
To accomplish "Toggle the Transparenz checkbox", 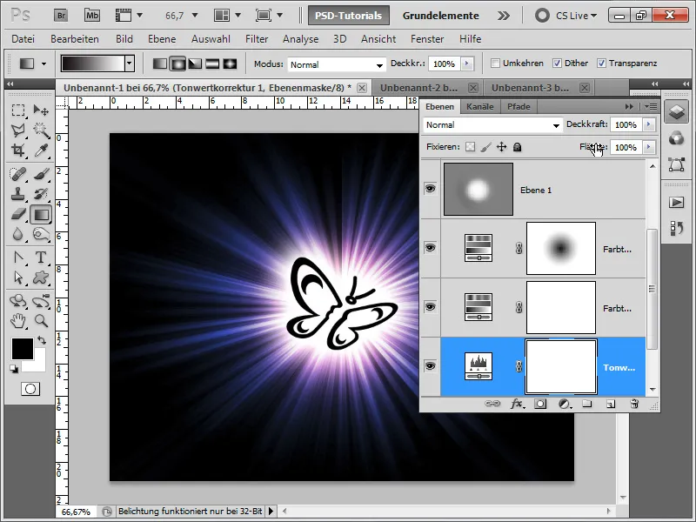I will click(601, 64).
